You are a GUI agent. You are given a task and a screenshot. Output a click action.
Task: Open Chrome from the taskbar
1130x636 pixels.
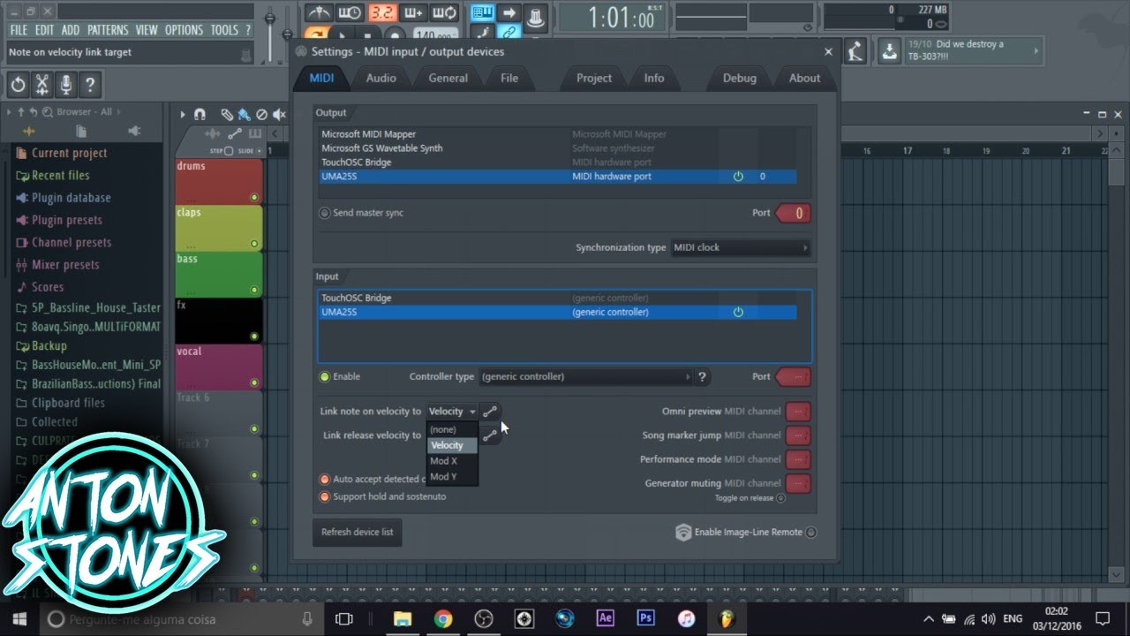click(443, 618)
